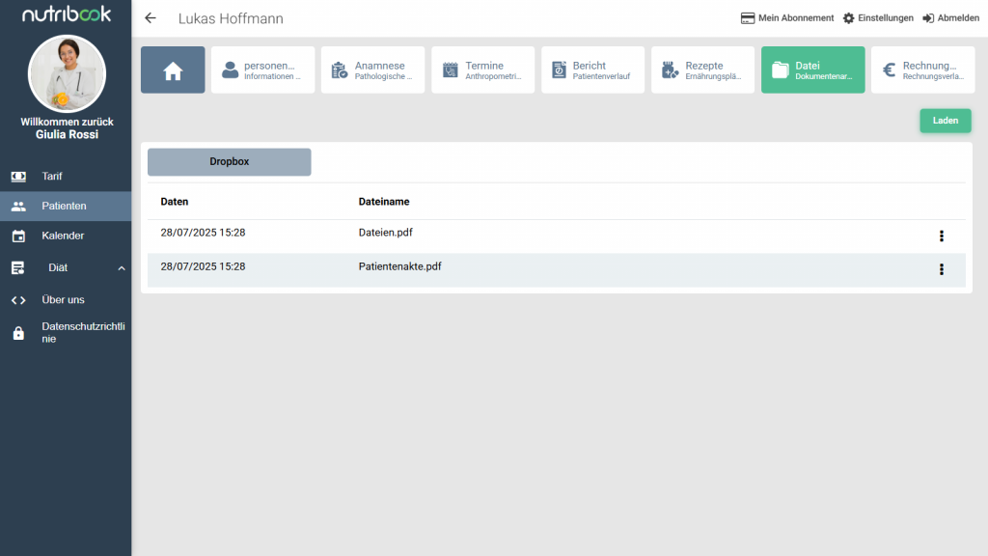Click the Tarif money icon in sidebar
This screenshot has height=556, width=988.
pyautogui.click(x=18, y=177)
